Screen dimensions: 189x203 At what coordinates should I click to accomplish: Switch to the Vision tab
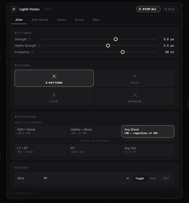point(61,20)
